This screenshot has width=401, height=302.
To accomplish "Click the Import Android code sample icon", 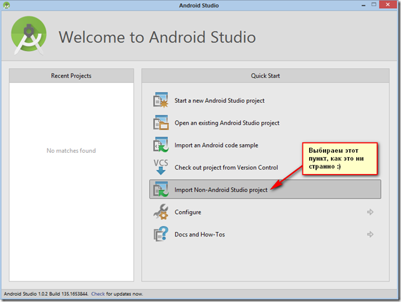I will pos(161,145).
